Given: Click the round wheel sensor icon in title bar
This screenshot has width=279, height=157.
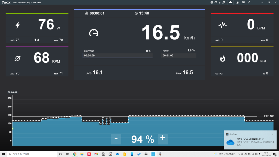Looking at the screenshot, I should pos(212,2).
